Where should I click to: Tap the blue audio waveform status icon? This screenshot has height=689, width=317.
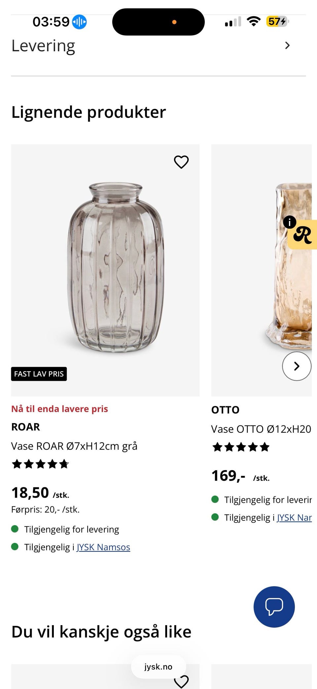pyautogui.click(x=79, y=22)
